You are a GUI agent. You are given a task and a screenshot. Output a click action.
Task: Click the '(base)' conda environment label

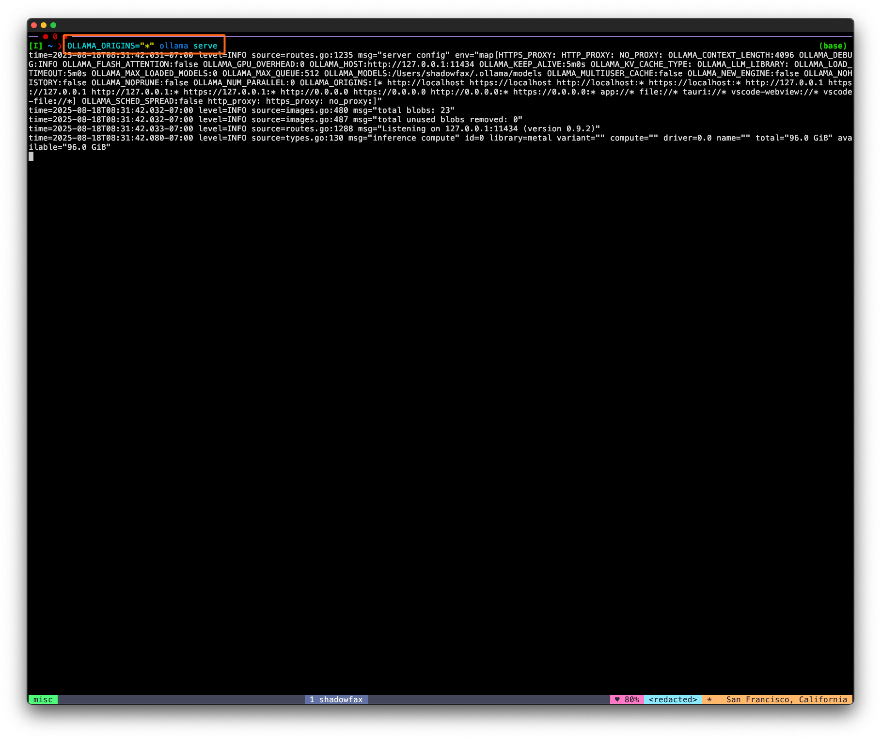832,45
